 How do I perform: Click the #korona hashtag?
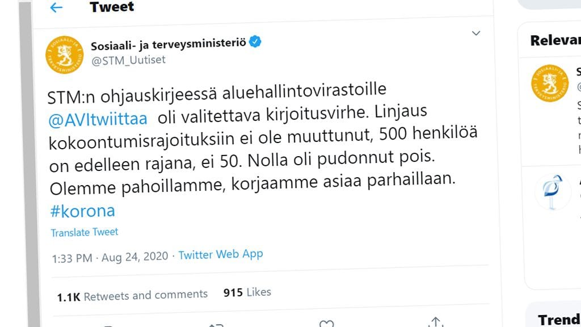coord(83,211)
